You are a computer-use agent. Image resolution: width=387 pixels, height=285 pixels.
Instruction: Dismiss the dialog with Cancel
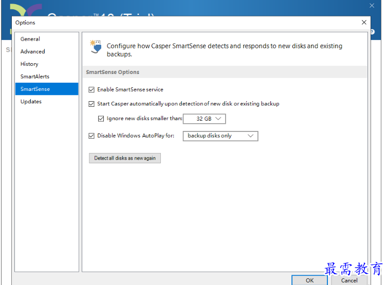tap(349, 280)
